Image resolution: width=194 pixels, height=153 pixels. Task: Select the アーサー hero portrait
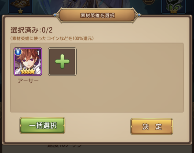pyautogui.click(x=28, y=62)
